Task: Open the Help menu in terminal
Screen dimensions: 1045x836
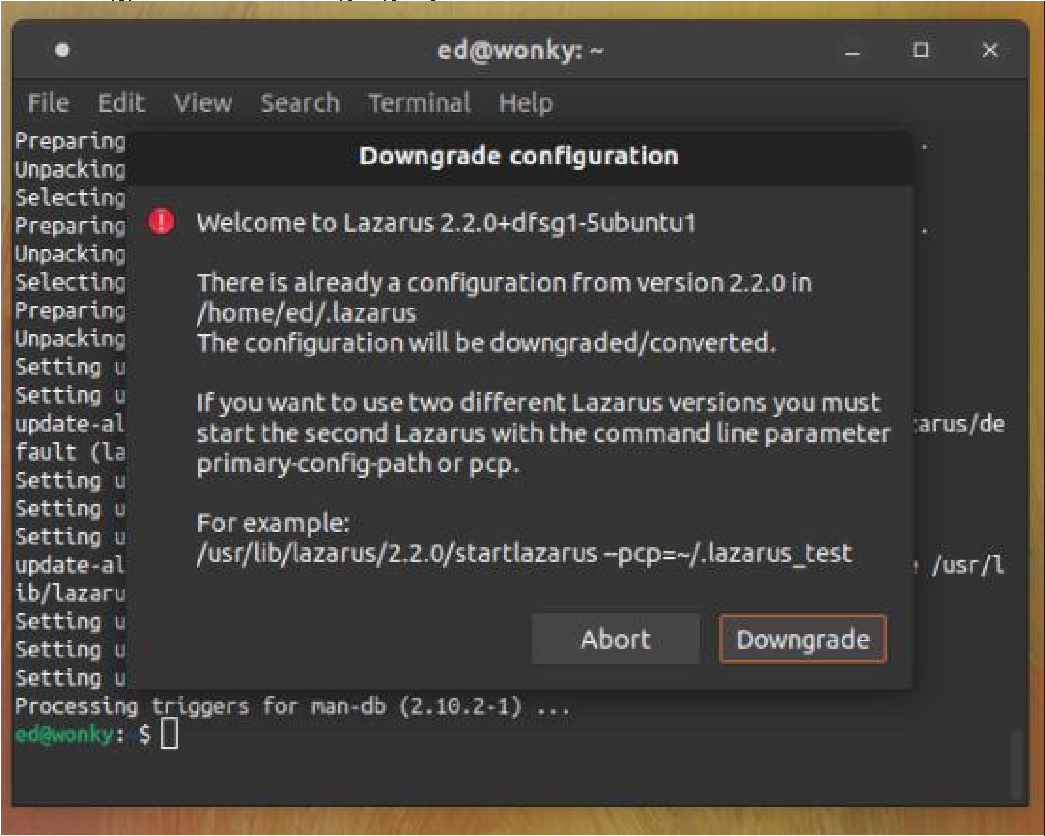Action: [526, 103]
